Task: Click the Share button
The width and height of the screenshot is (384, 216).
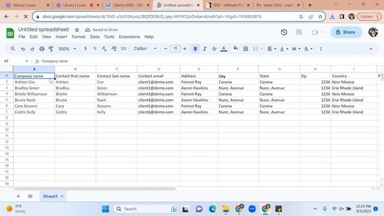Action: tap(346, 32)
